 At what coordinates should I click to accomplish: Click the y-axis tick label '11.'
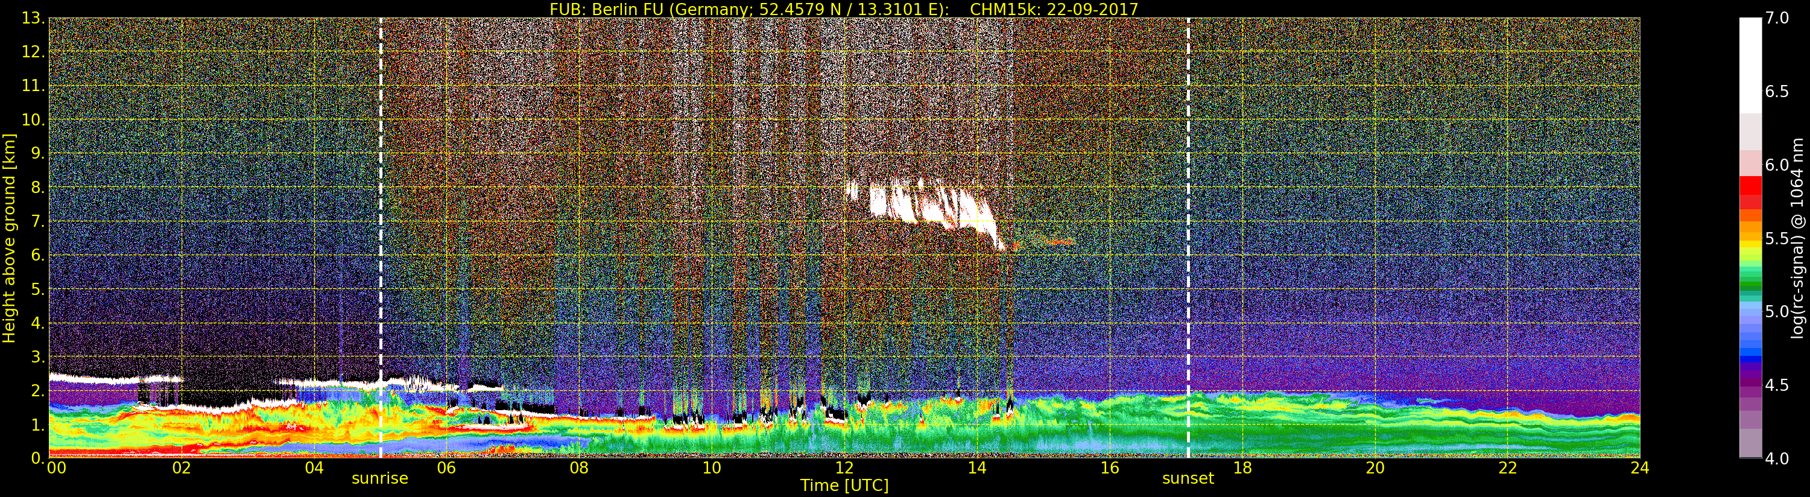pos(33,86)
